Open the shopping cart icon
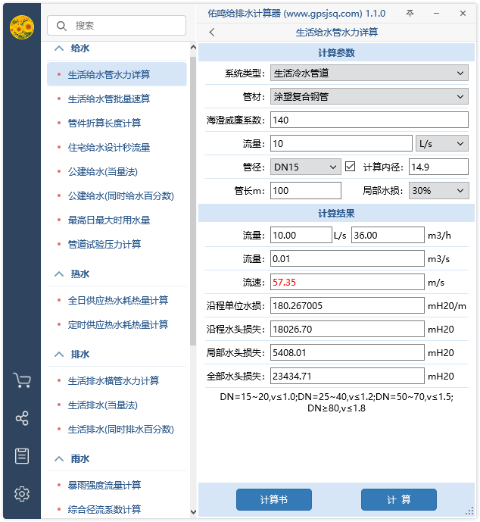 coord(22,380)
